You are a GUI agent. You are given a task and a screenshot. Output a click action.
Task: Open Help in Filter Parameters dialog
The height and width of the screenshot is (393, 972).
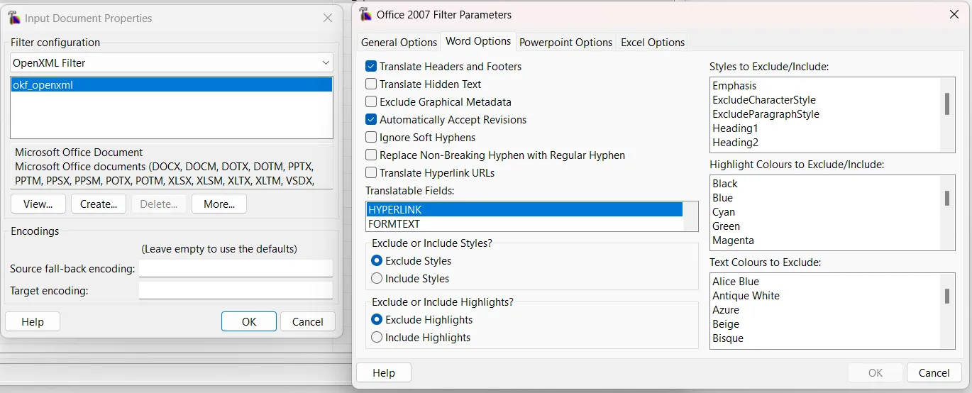pyautogui.click(x=384, y=372)
